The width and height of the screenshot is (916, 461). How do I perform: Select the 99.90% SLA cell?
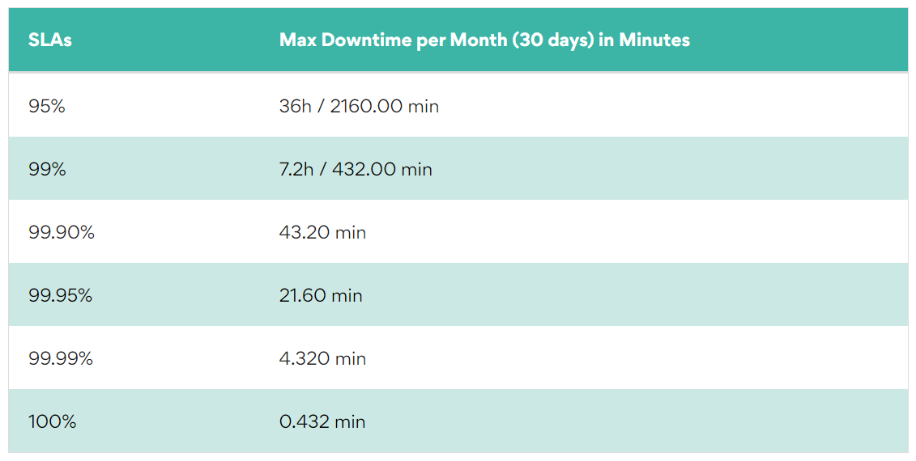[62, 232]
